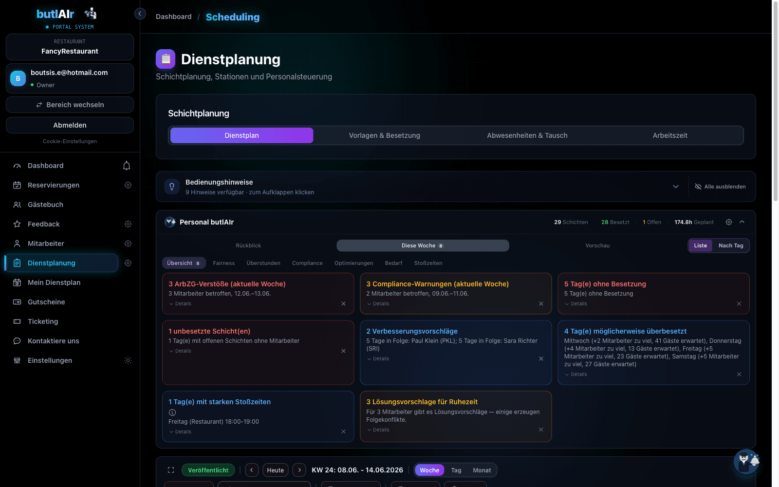779x487 pixels.
Task: Switch to the Fairness sub-tab
Action: [224, 263]
